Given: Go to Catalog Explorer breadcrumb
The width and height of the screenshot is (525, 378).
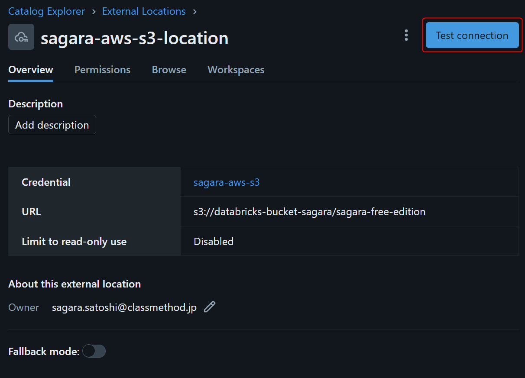Looking at the screenshot, I should tap(47, 11).
